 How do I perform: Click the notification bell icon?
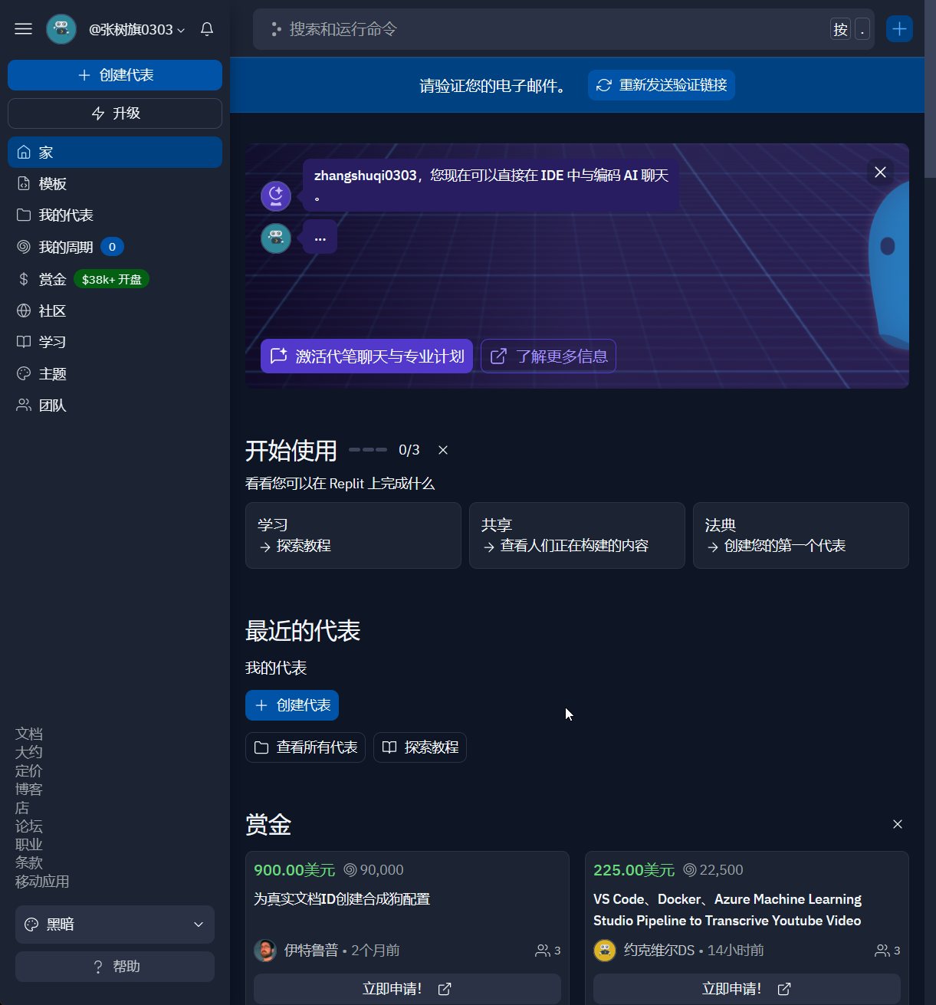point(206,29)
